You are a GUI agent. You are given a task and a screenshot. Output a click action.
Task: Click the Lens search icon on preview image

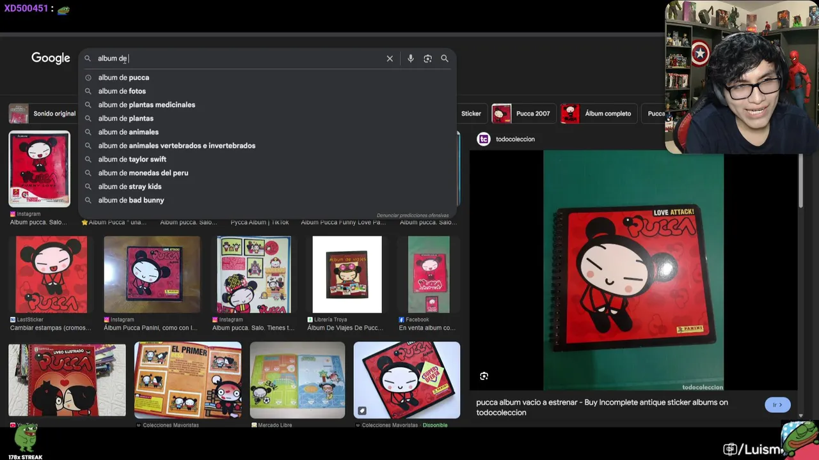(484, 376)
